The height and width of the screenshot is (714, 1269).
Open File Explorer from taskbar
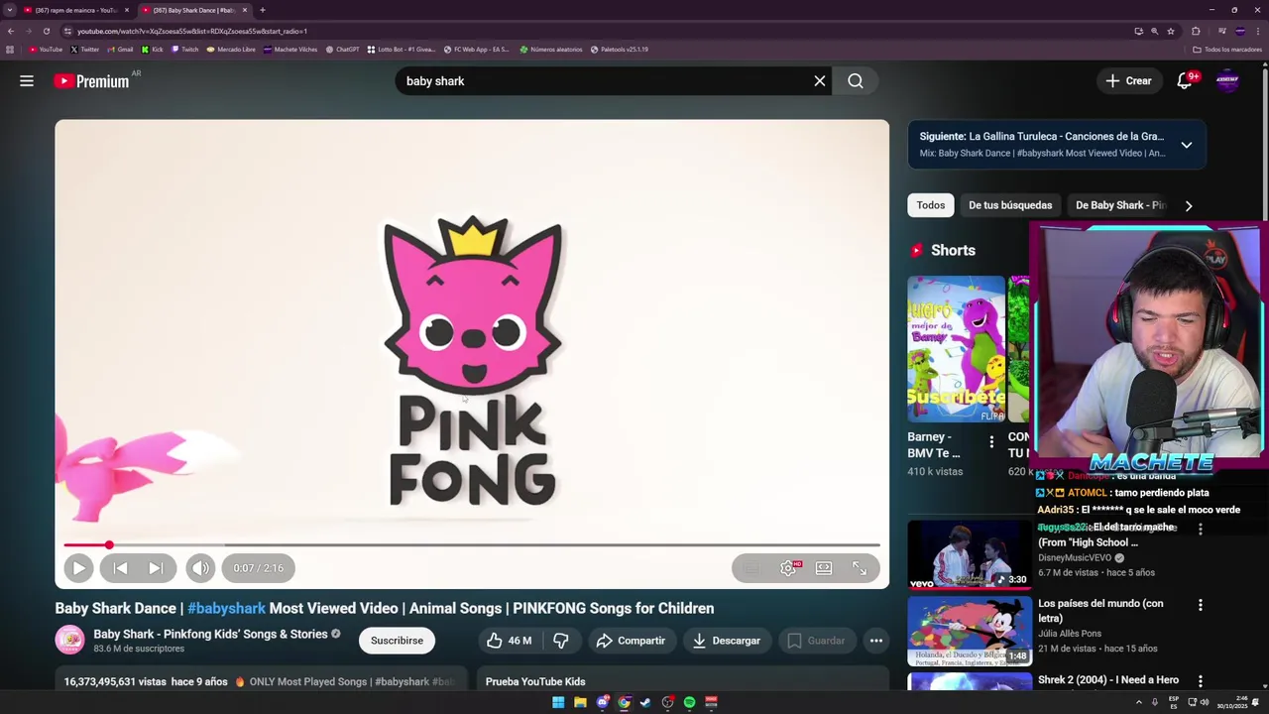pyautogui.click(x=580, y=702)
